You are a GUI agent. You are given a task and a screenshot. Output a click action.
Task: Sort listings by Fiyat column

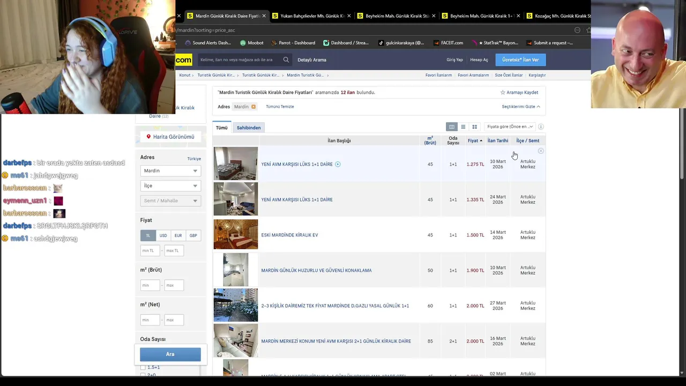pos(475,140)
